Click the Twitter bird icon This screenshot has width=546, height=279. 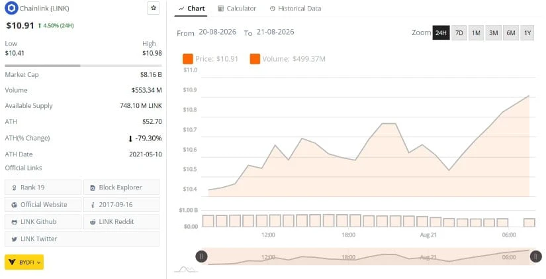pos(15,239)
